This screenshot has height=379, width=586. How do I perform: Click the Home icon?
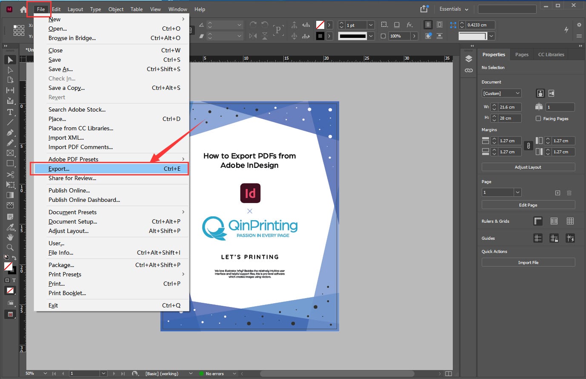(x=23, y=9)
